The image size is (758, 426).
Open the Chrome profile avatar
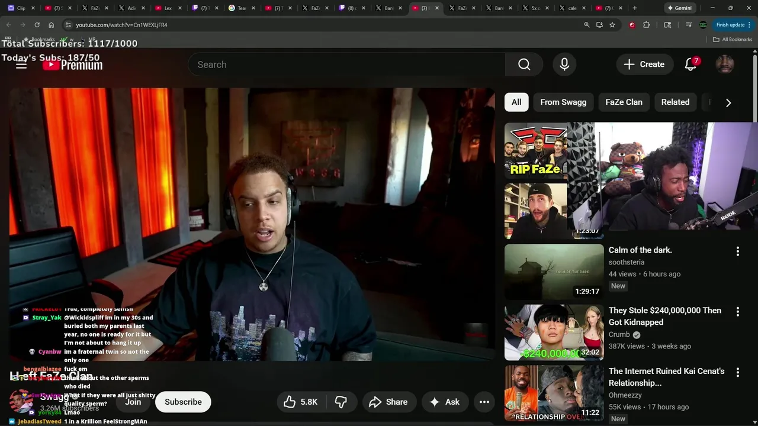tap(703, 25)
